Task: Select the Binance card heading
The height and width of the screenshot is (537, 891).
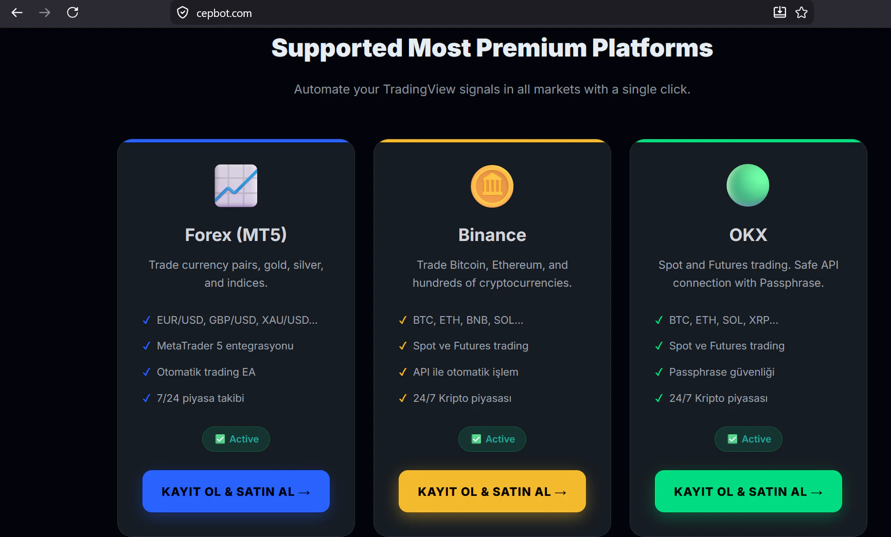Action: tap(492, 235)
